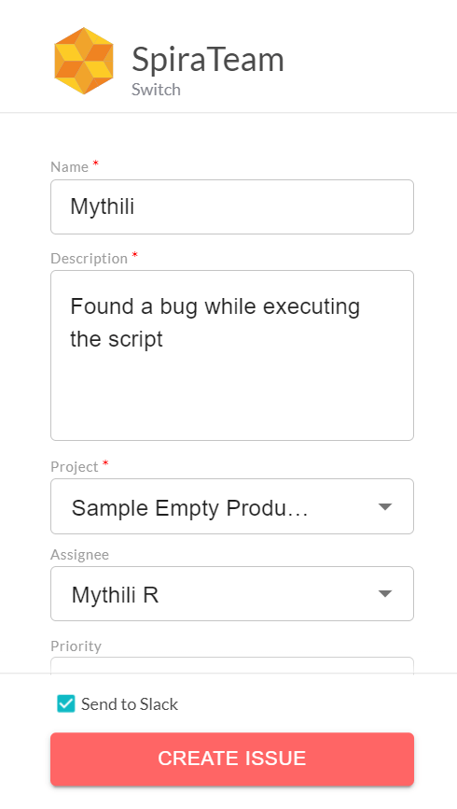Viewport: 457px width, 809px height.
Task: Click the SpiraTeam title text
Action: pos(208,60)
